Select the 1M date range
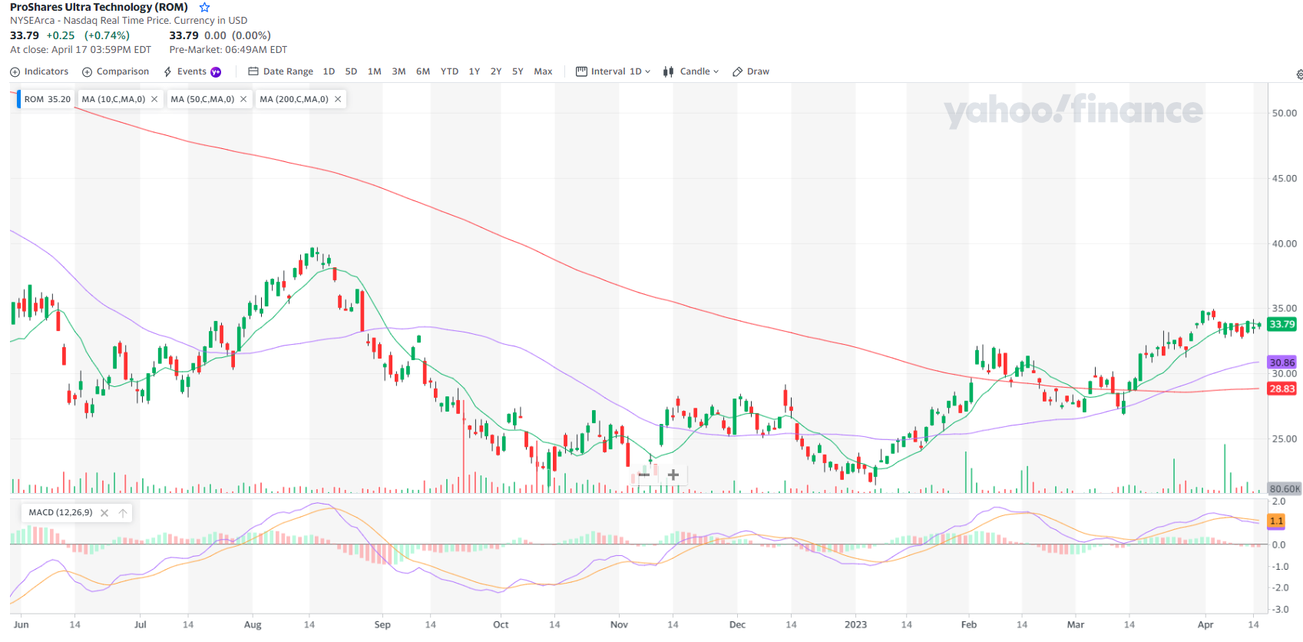 (x=374, y=71)
